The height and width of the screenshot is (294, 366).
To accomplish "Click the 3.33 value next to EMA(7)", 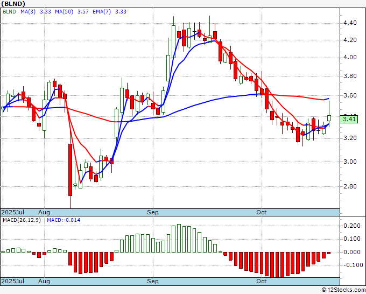I will click(121, 11).
